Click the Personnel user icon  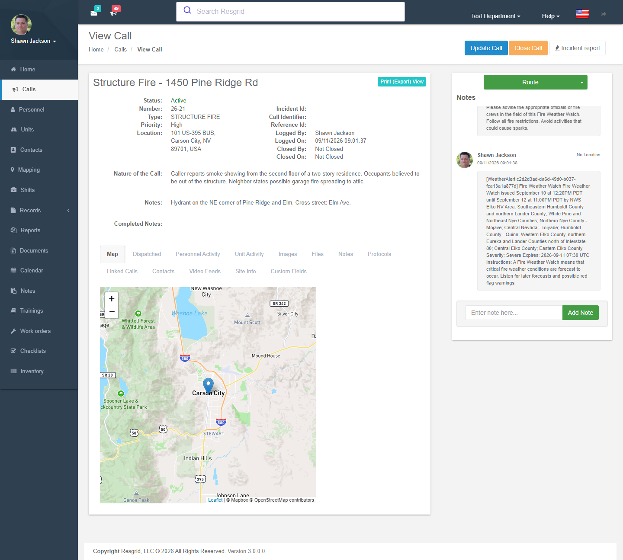pos(13,110)
